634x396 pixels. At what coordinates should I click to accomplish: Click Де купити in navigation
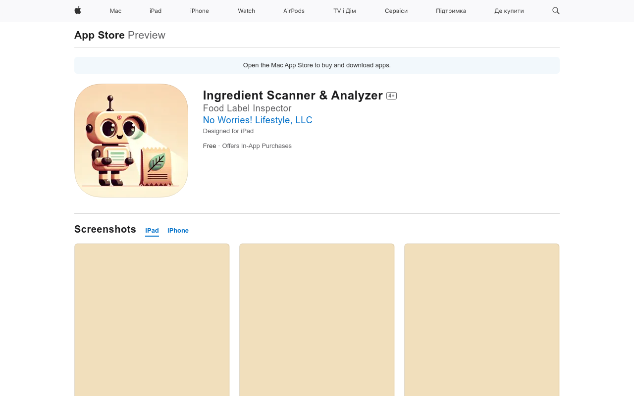pos(509,11)
